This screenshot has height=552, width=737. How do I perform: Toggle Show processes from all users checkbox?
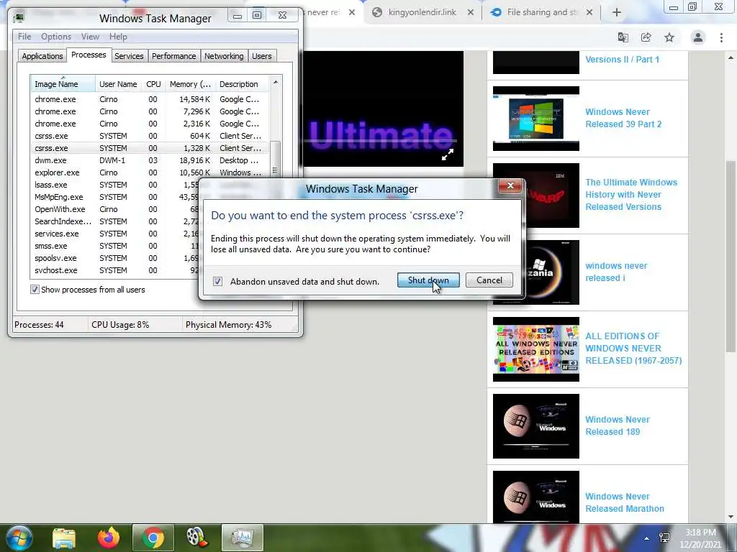click(x=35, y=290)
